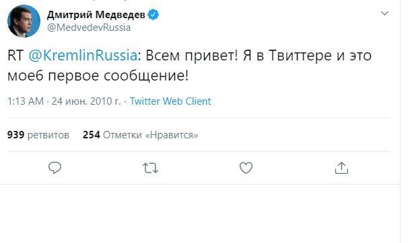The width and height of the screenshot is (414, 243).
Task: Click the Twitter Web Client source link
Action: tap(170, 101)
